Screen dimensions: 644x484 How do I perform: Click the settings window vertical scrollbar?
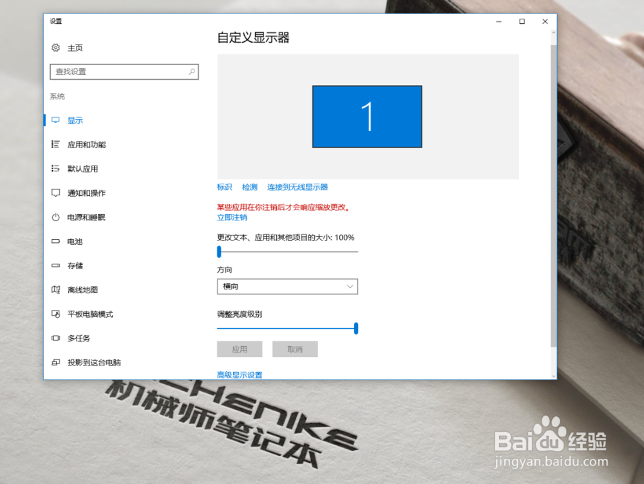tap(553, 197)
